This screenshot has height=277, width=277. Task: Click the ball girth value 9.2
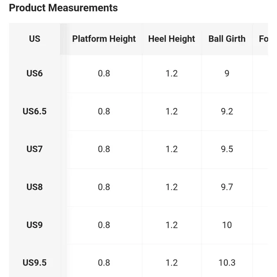click(x=227, y=111)
